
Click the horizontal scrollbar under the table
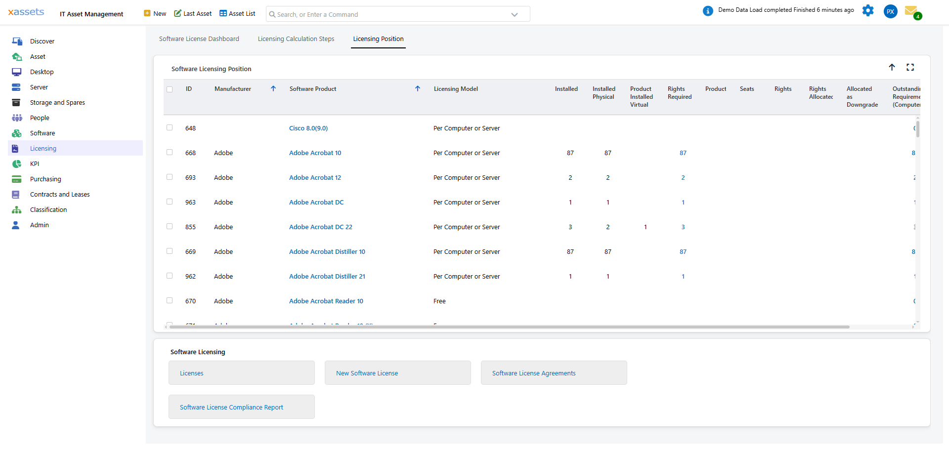(x=509, y=327)
